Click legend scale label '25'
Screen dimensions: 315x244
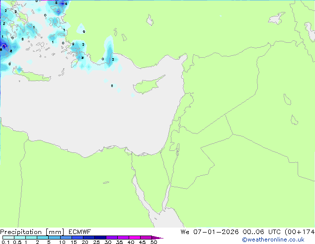pos(96,242)
